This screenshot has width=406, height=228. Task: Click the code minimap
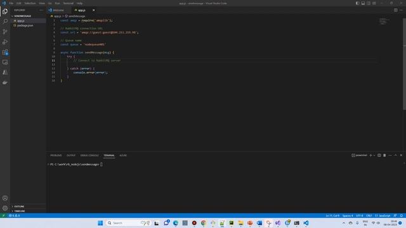point(384,21)
